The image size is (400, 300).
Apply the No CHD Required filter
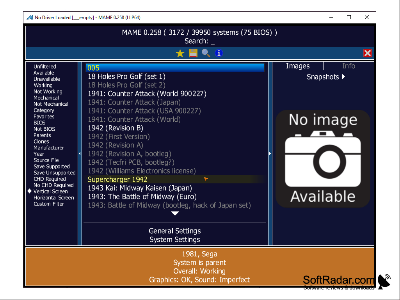[53, 185]
